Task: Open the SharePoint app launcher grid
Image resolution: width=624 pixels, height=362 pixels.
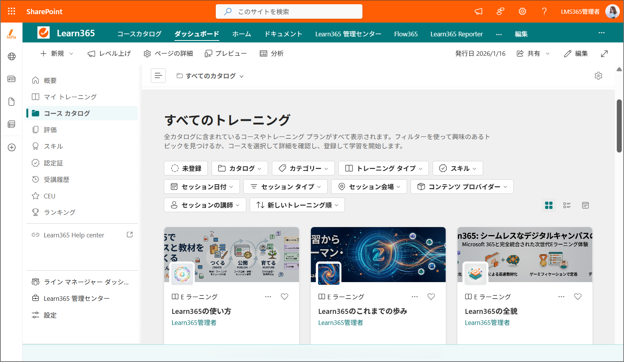Action: [11, 11]
